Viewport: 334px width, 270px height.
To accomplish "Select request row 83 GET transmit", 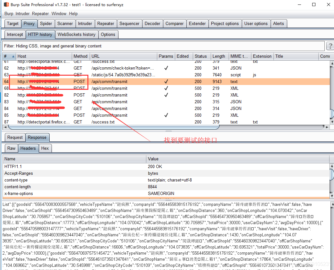I will [x=166, y=102].
